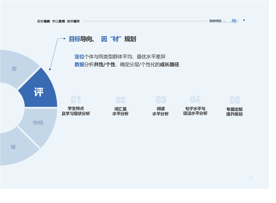This screenshot has width=276, height=203.
Task: Select the 词汇量水平分析 label
Action: pos(120,111)
